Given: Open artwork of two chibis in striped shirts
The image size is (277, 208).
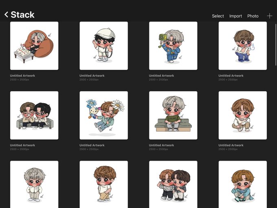Looking at the screenshot, I should click(x=173, y=184).
